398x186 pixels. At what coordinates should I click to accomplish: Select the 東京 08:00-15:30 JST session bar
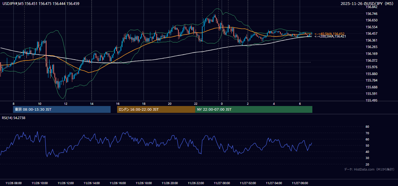[x=62, y=109]
